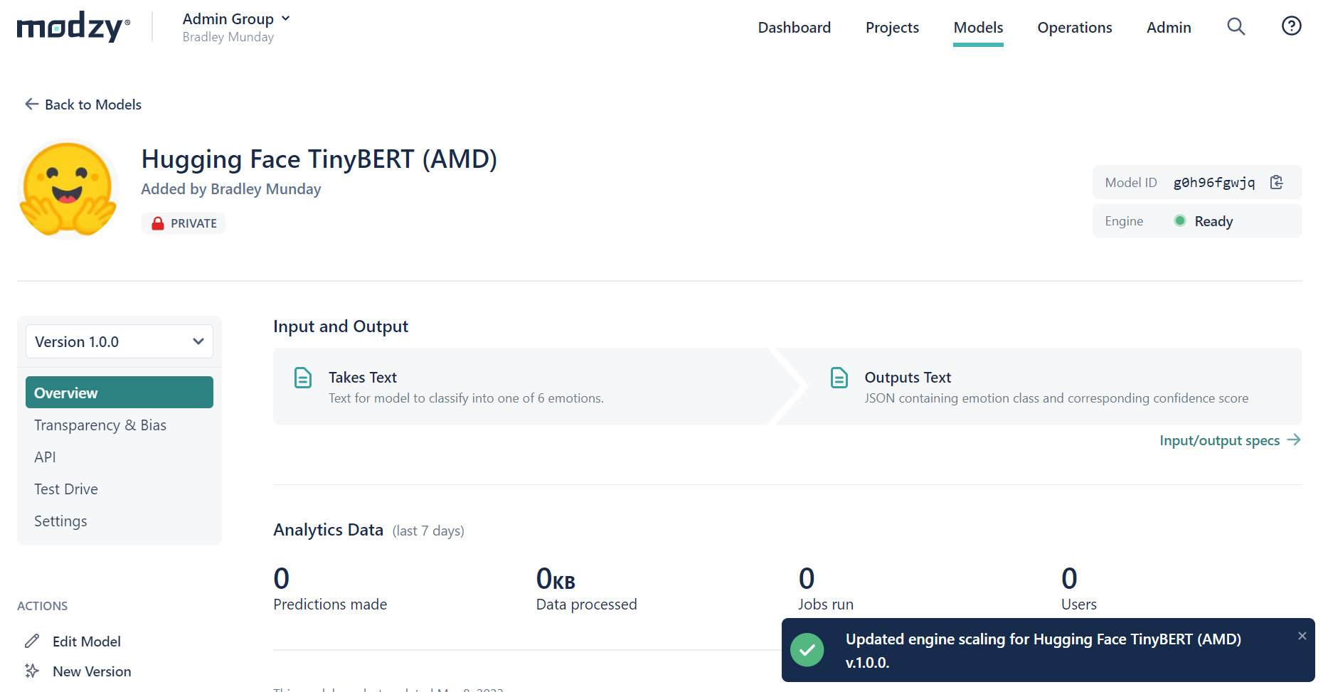Click the Edit Model pencil icon
This screenshot has width=1328, height=692.
tap(32, 641)
